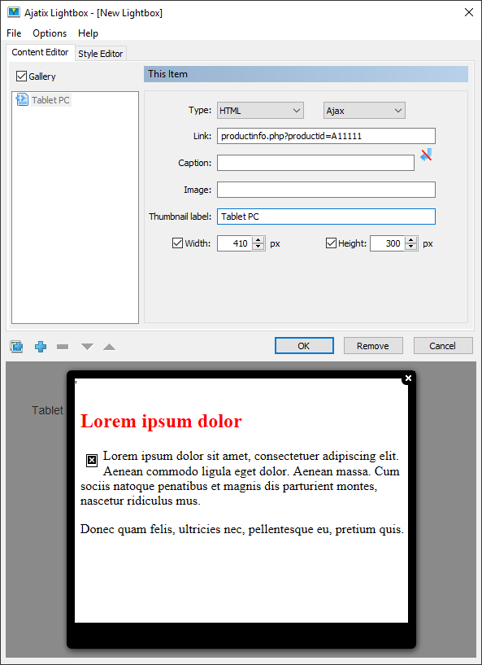Select the Tablet PC item in the gallery list
The image size is (482, 665).
click(x=50, y=100)
